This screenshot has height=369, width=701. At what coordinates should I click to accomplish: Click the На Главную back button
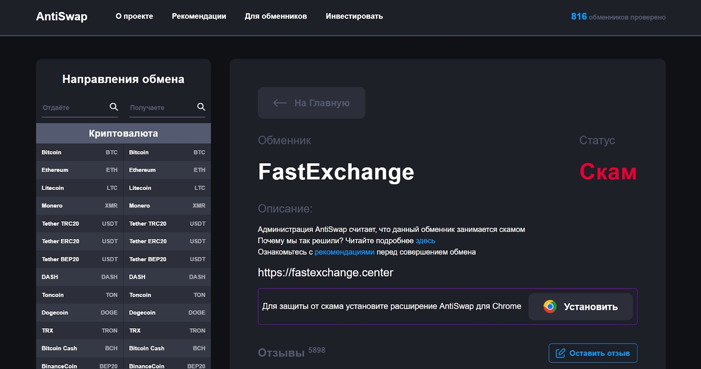pos(312,103)
